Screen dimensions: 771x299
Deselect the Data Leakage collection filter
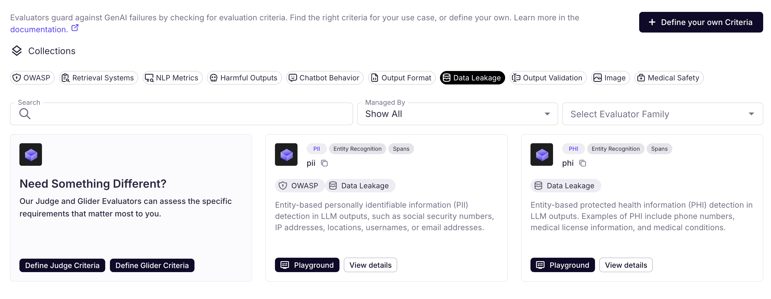click(x=472, y=78)
